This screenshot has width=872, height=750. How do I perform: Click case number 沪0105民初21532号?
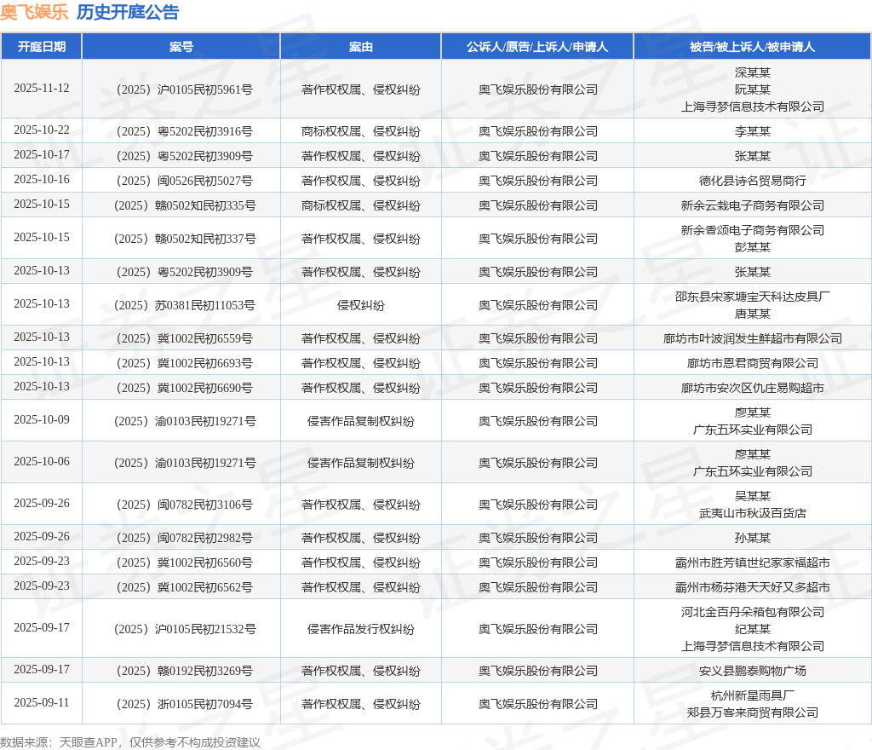(185, 629)
